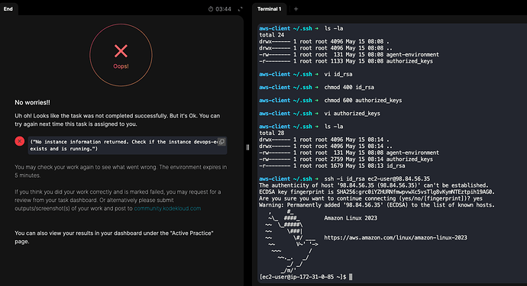Viewport: 527px width, 286px height.
Task: Click the "chmod 600 authorized_keys" command line
Action: pyautogui.click(x=363, y=101)
